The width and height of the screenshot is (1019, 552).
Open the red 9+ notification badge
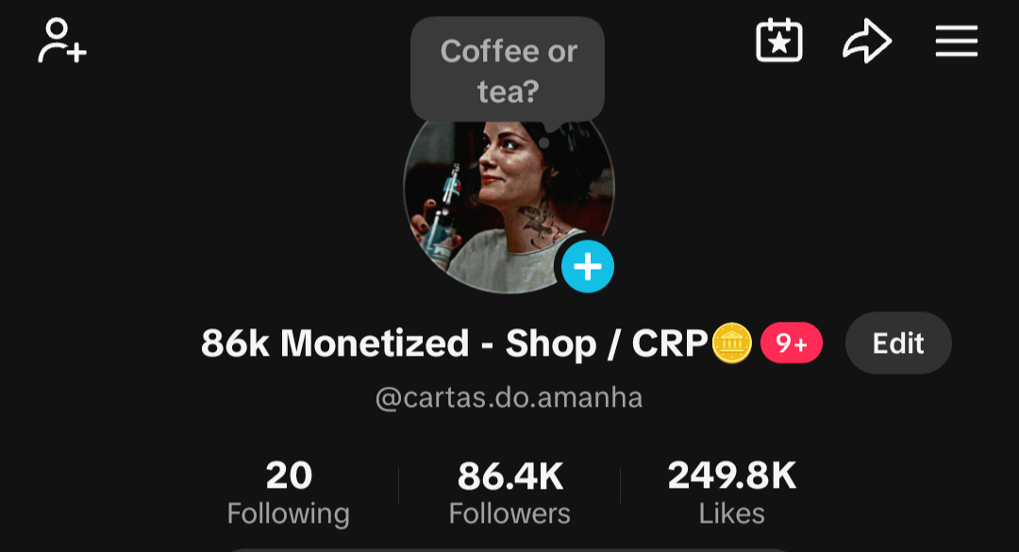click(x=791, y=343)
